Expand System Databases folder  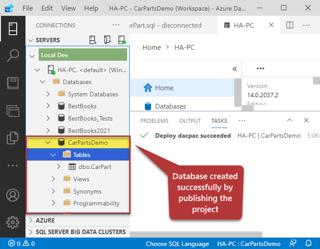point(48,94)
